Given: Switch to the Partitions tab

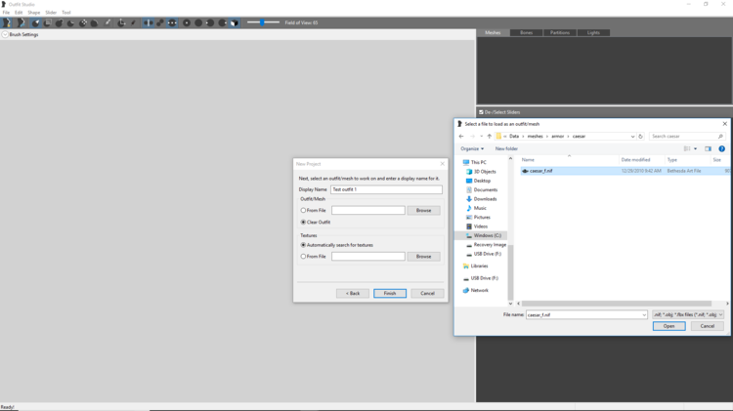Looking at the screenshot, I should tap(560, 32).
